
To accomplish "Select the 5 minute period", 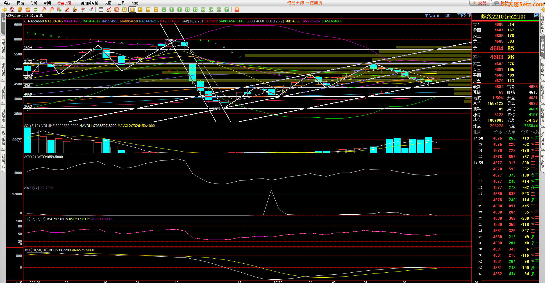I will click(x=180, y=10).
